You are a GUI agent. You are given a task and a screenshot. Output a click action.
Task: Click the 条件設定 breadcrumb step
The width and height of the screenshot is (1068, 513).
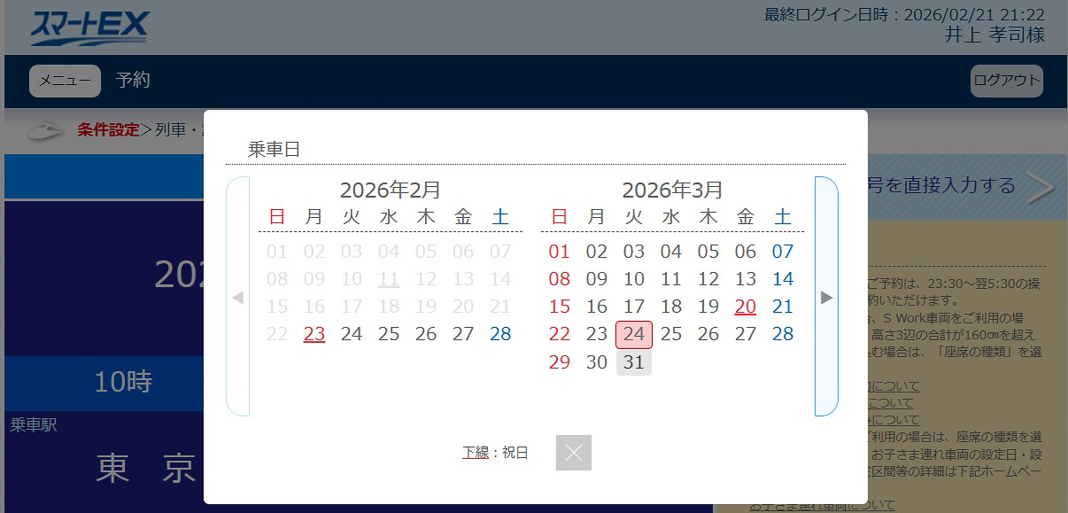point(108,130)
